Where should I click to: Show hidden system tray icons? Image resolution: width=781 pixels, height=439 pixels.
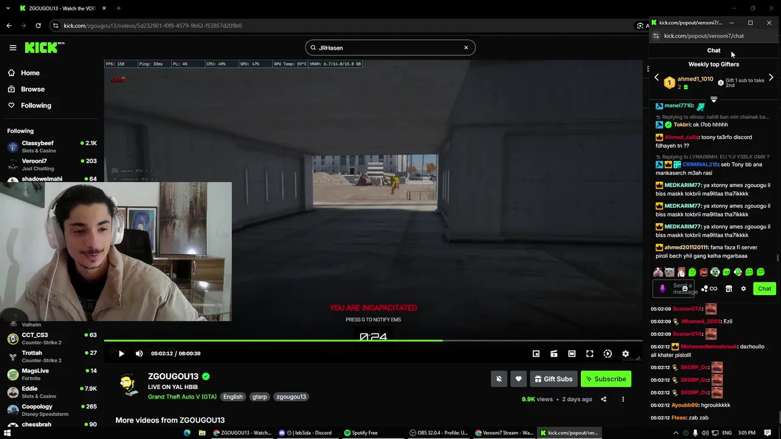[675, 433]
